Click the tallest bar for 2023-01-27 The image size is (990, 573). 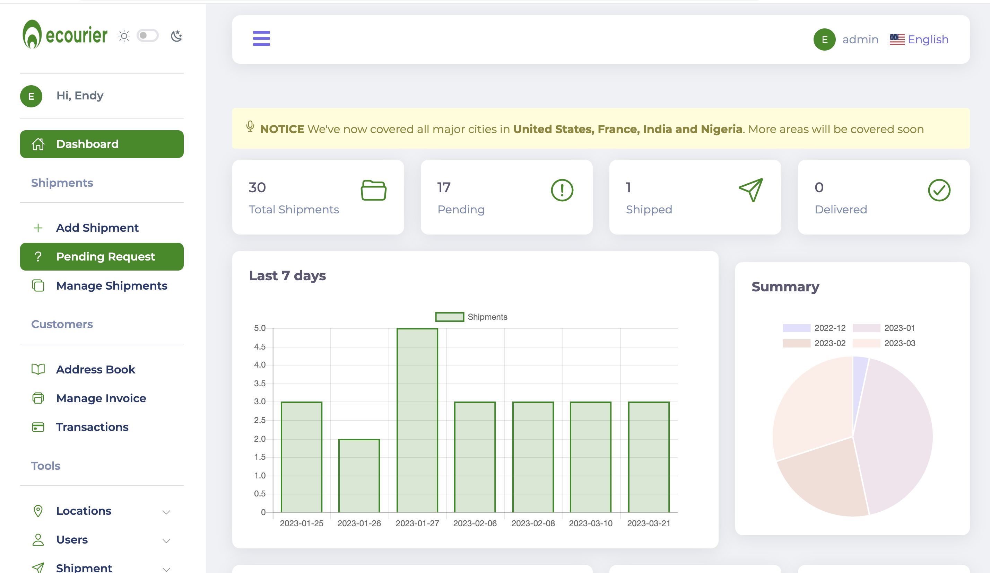417,420
